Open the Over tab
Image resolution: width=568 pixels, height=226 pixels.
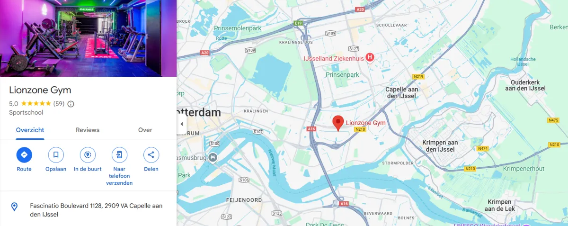145,130
